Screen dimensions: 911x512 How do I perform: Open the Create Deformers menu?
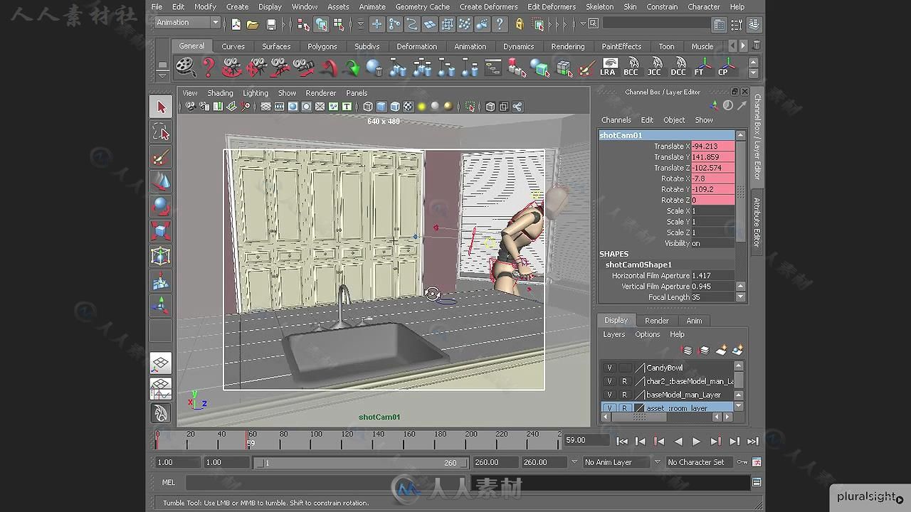488,6
